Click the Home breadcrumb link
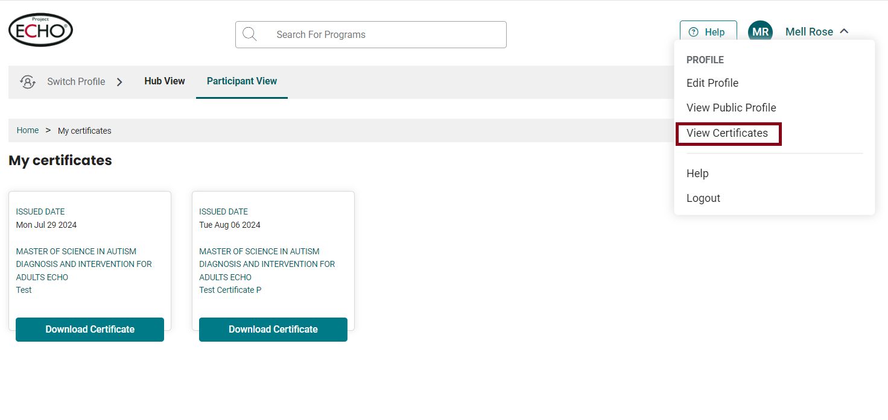Image resolution: width=888 pixels, height=420 pixels. (28, 130)
